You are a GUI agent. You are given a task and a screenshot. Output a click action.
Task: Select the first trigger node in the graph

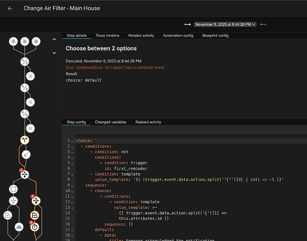[x=13, y=42]
